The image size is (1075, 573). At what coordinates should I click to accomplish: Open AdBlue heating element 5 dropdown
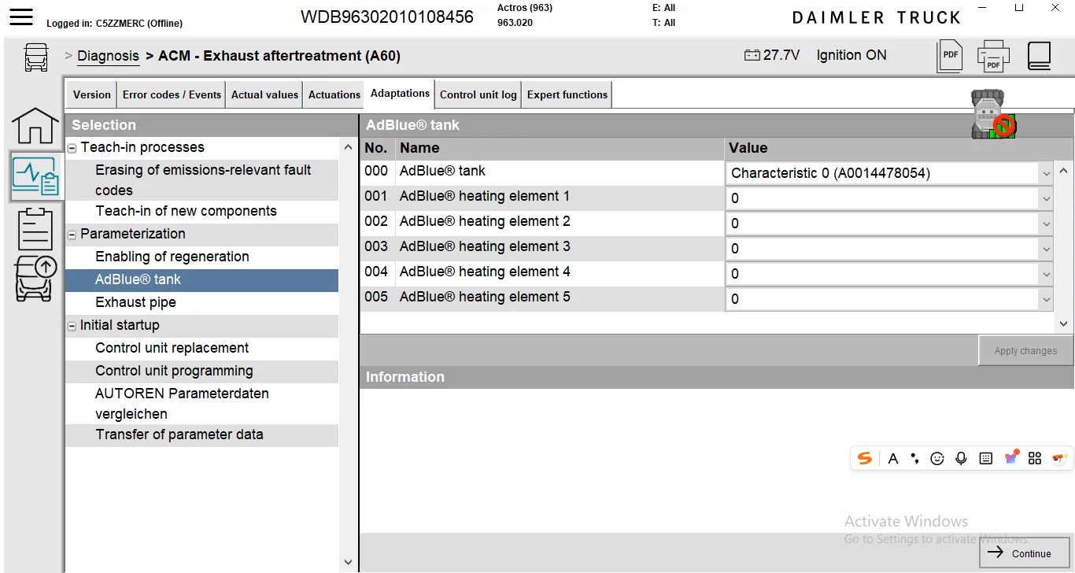pyautogui.click(x=1046, y=300)
